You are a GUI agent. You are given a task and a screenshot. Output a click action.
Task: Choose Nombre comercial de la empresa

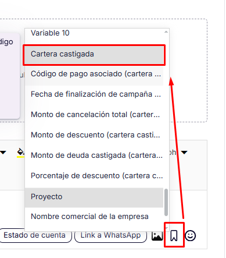point(94,217)
